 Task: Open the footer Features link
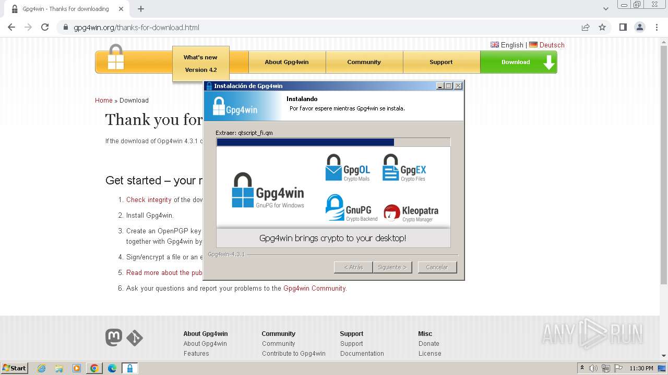[196, 354]
